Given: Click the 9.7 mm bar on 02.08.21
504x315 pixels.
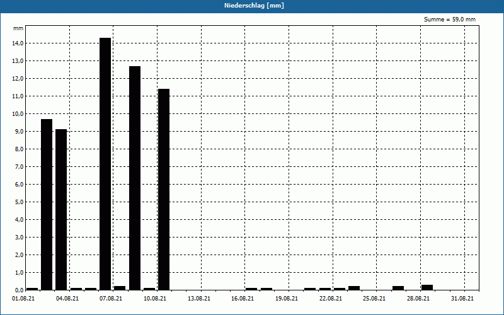Looking at the screenshot, I should pos(47,204).
